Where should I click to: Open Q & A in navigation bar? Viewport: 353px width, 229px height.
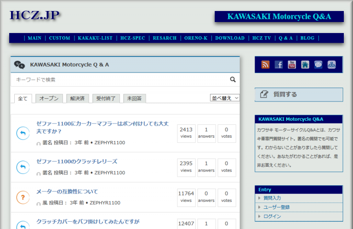(x=286, y=38)
